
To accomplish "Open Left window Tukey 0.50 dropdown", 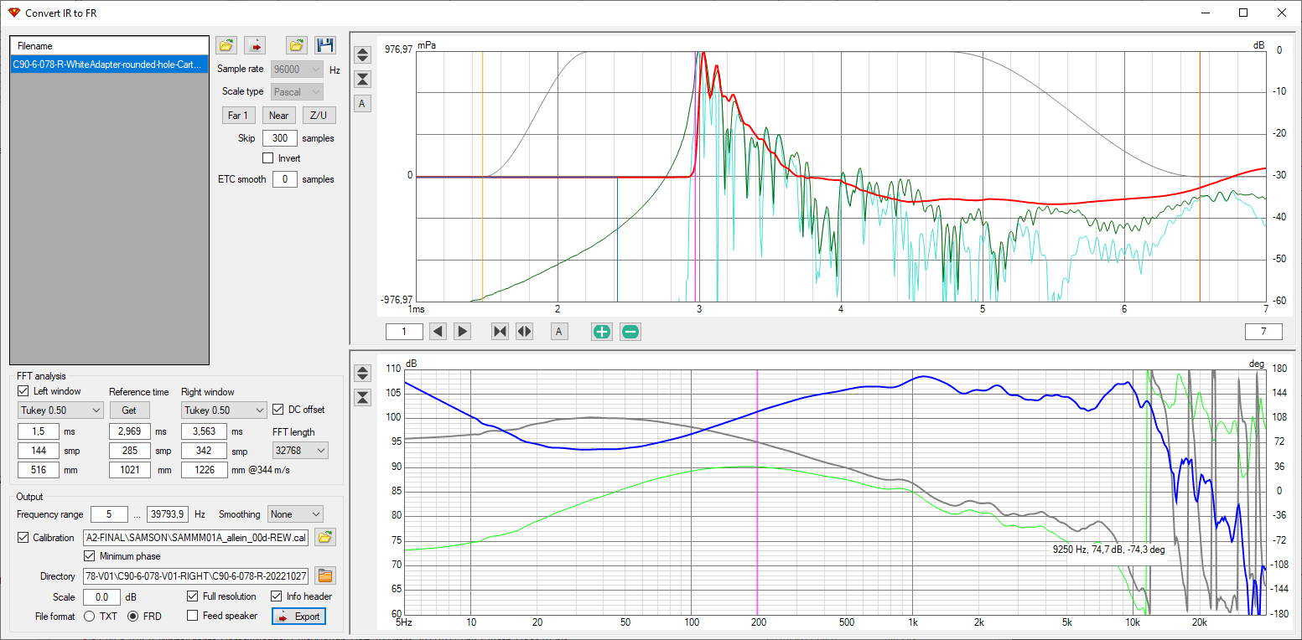I will pos(60,410).
